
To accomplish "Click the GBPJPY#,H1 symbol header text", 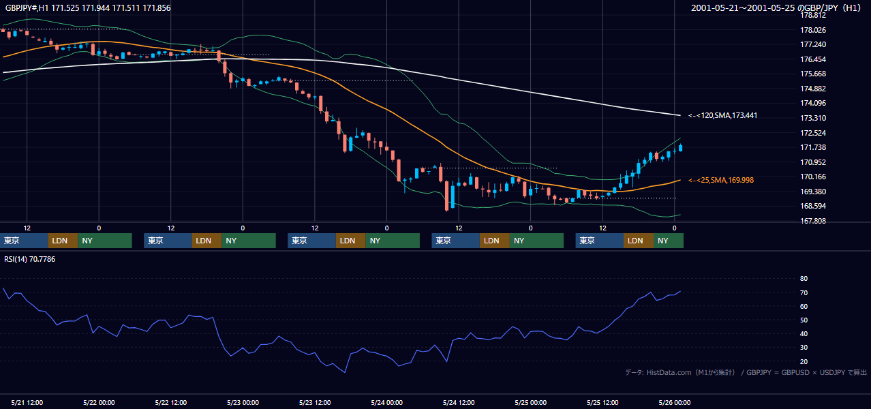I will (88, 7).
